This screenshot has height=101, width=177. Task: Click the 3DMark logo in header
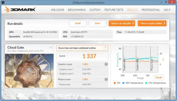[20, 9]
